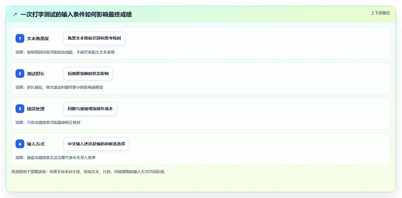
Task: Select step badge number 1
Action: click(x=20, y=38)
